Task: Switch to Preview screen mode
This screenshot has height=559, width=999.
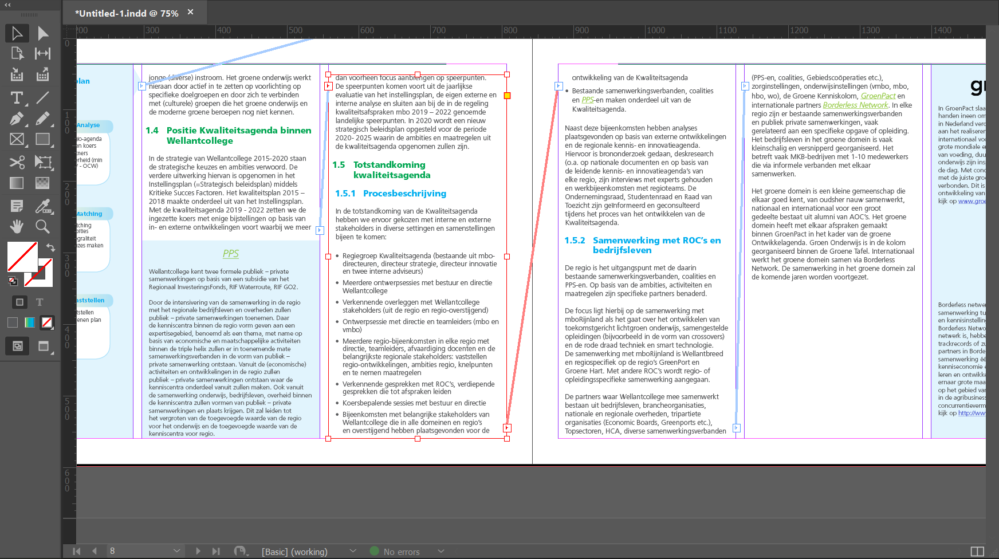Action: click(x=43, y=346)
